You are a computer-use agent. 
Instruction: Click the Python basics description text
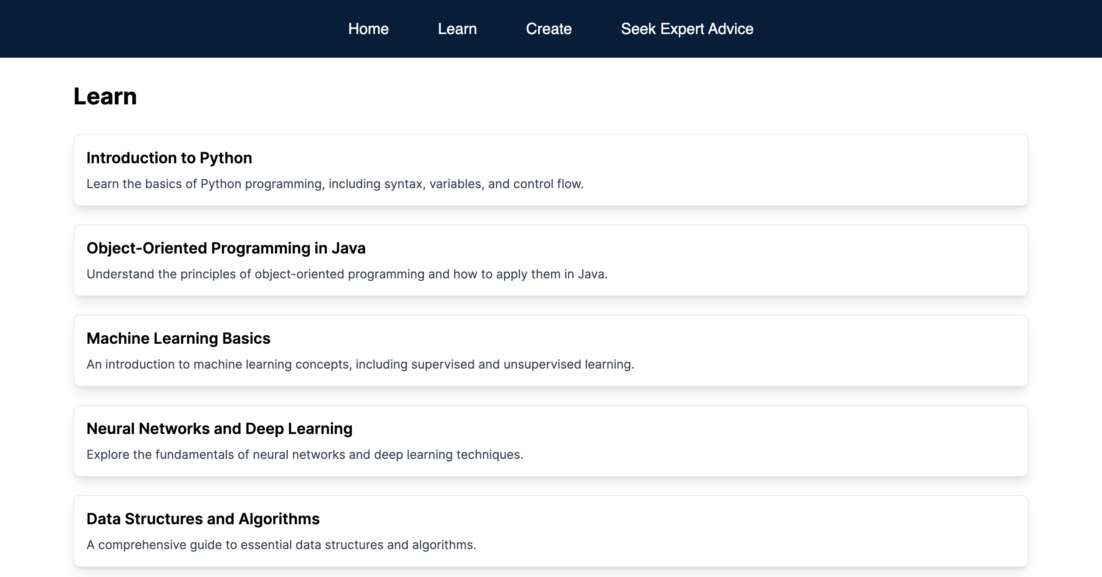(334, 184)
